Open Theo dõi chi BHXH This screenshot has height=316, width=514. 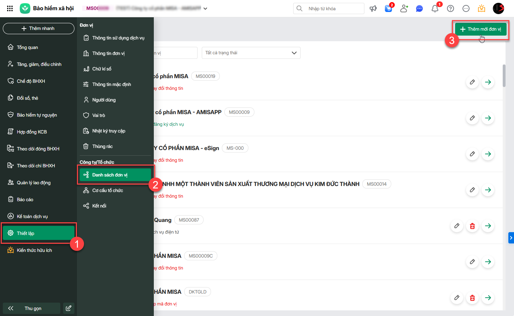tap(38, 166)
